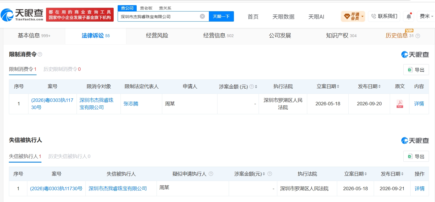This screenshot has height=202, width=435.
Task: Open 天眼数据 in top navigation
Action: 283,17
